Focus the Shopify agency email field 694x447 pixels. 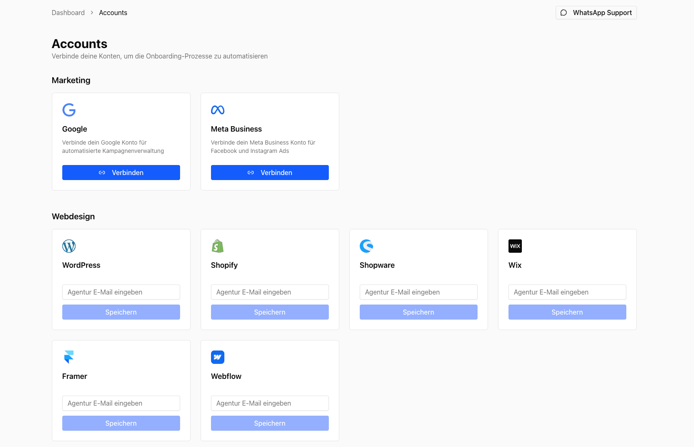pyautogui.click(x=270, y=292)
